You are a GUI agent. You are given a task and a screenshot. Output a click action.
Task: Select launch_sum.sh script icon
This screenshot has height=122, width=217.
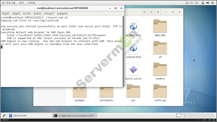[133, 69]
